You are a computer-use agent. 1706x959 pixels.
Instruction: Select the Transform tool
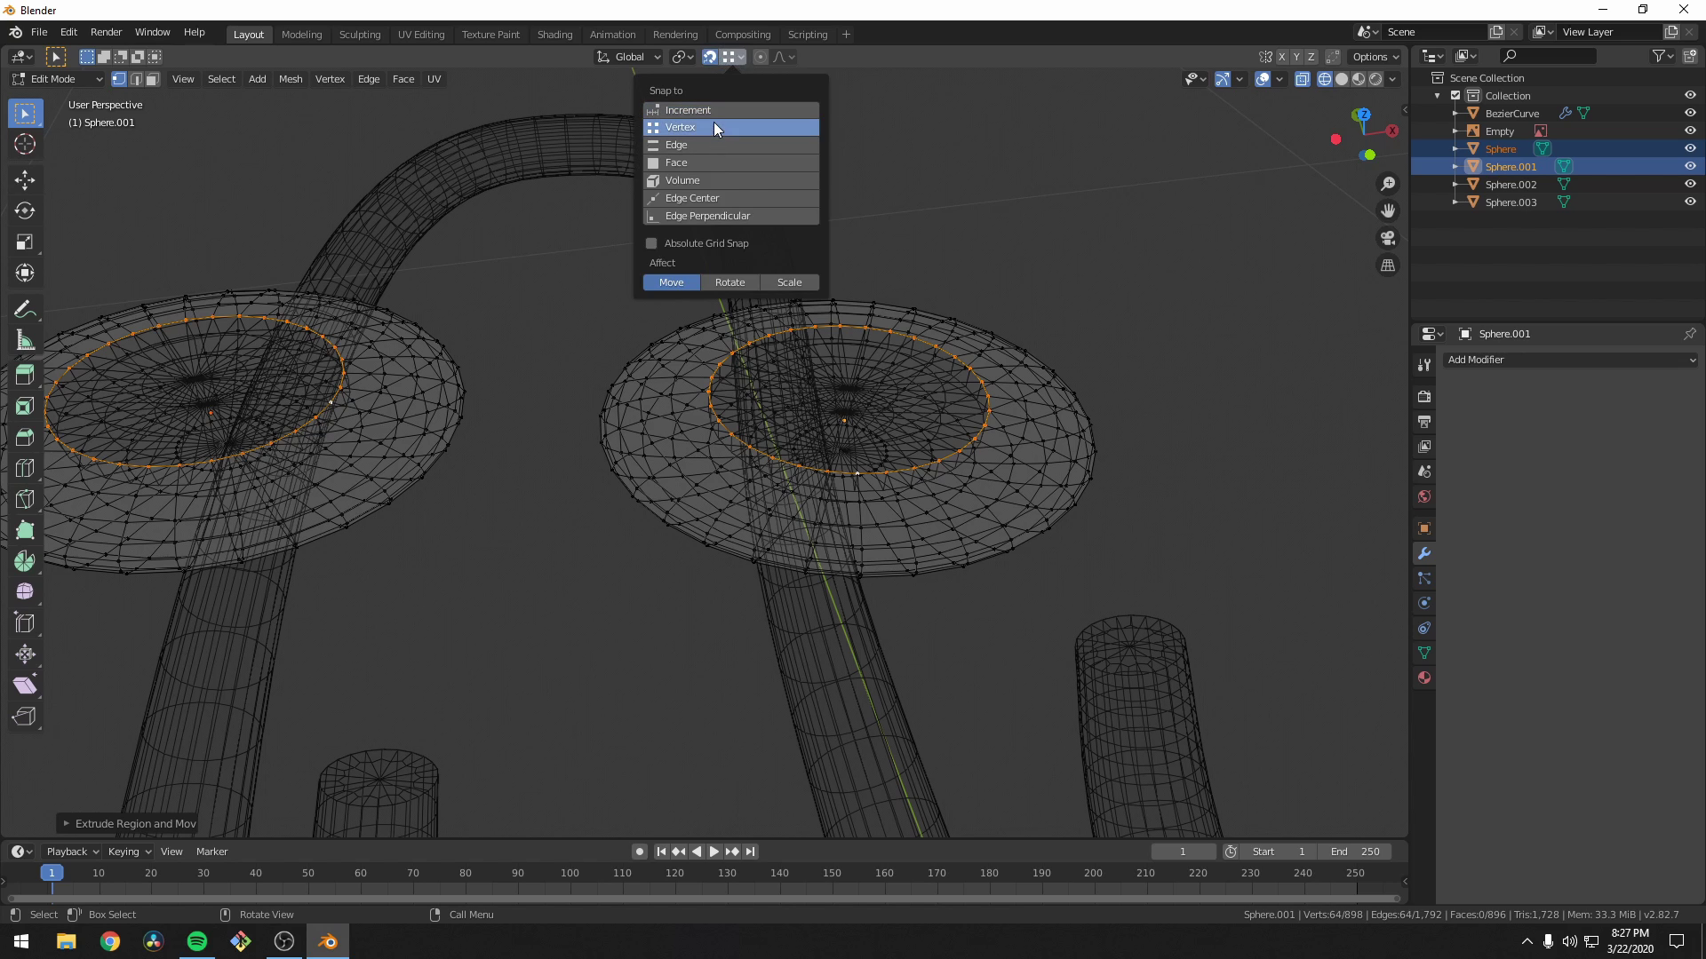25,273
